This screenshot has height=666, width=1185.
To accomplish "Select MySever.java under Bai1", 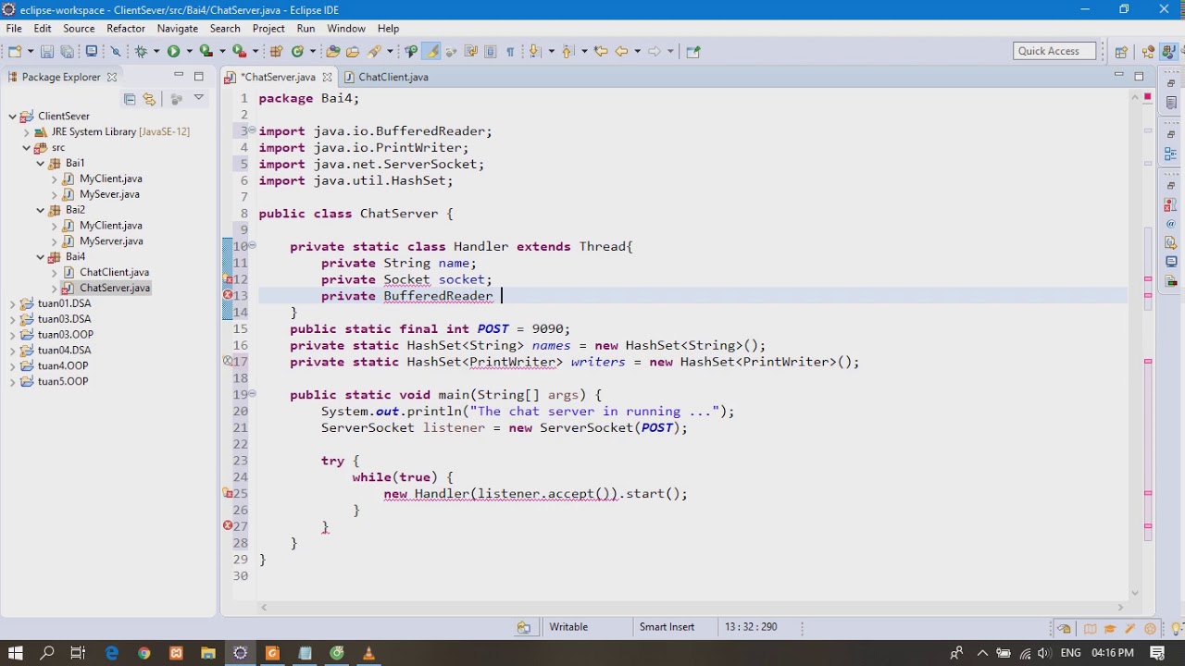I will [109, 194].
